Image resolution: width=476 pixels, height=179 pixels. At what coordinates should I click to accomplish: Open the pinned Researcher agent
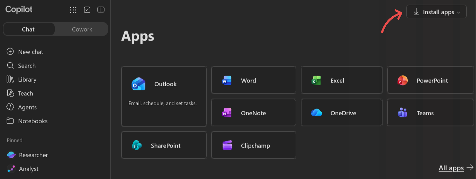coord(33,155)
